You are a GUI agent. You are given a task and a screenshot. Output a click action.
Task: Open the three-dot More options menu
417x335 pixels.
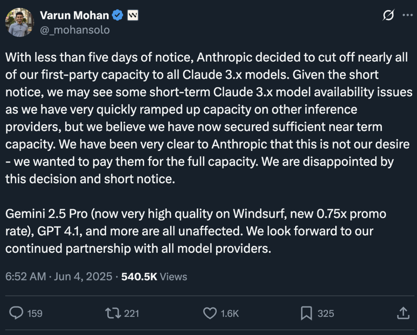click(x=407, y=15)
